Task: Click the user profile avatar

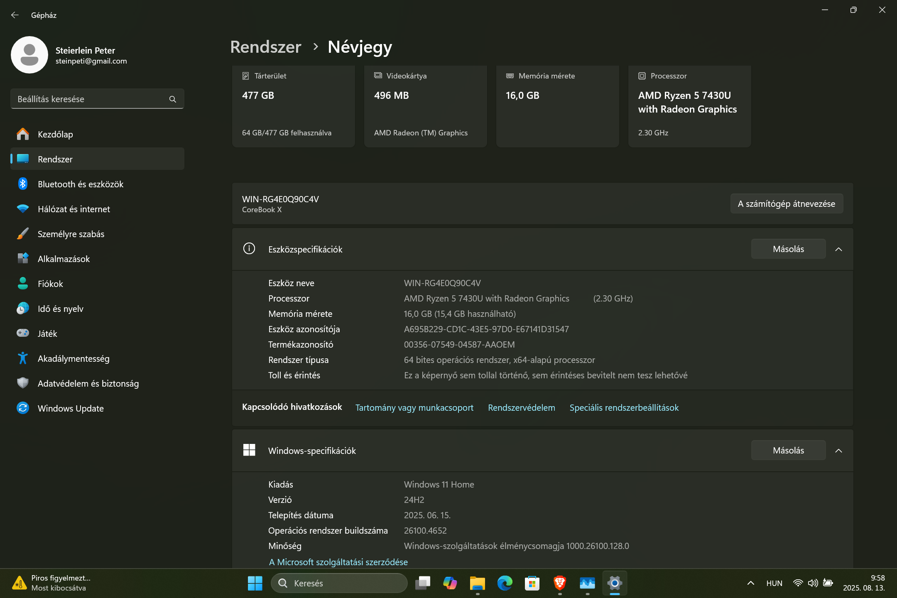Action: pyautogui.click(x=29, y=55)
